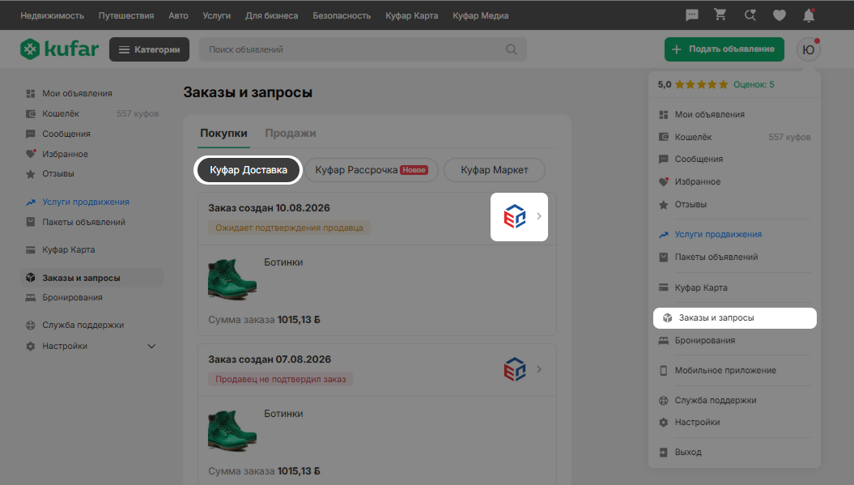Viewport: 854px width, 485px height.
Task: Click the search magnifier icon
Action: point(511,49)
